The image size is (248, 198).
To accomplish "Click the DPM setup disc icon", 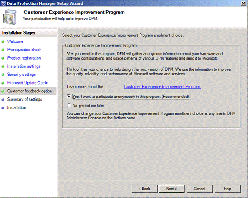I will (10, 17).
